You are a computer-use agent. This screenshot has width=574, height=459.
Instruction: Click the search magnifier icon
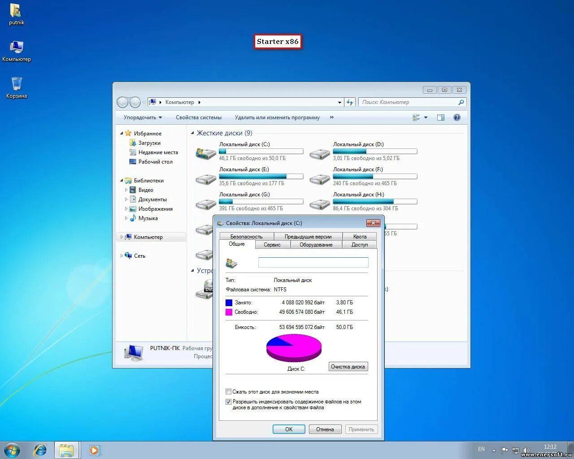[461, 102]
